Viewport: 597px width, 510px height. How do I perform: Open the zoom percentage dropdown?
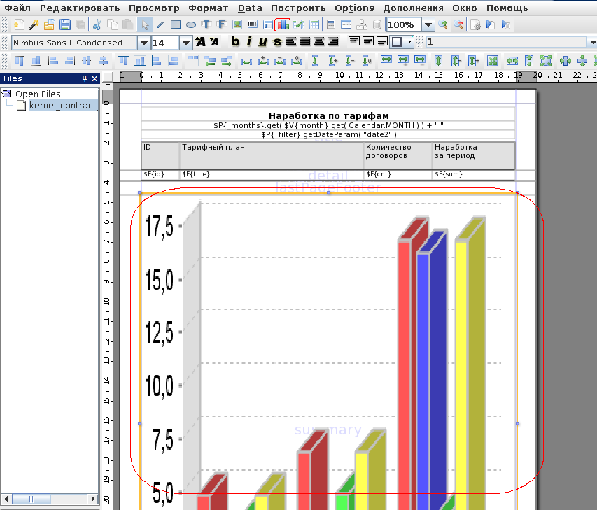(x=428, y=25)
